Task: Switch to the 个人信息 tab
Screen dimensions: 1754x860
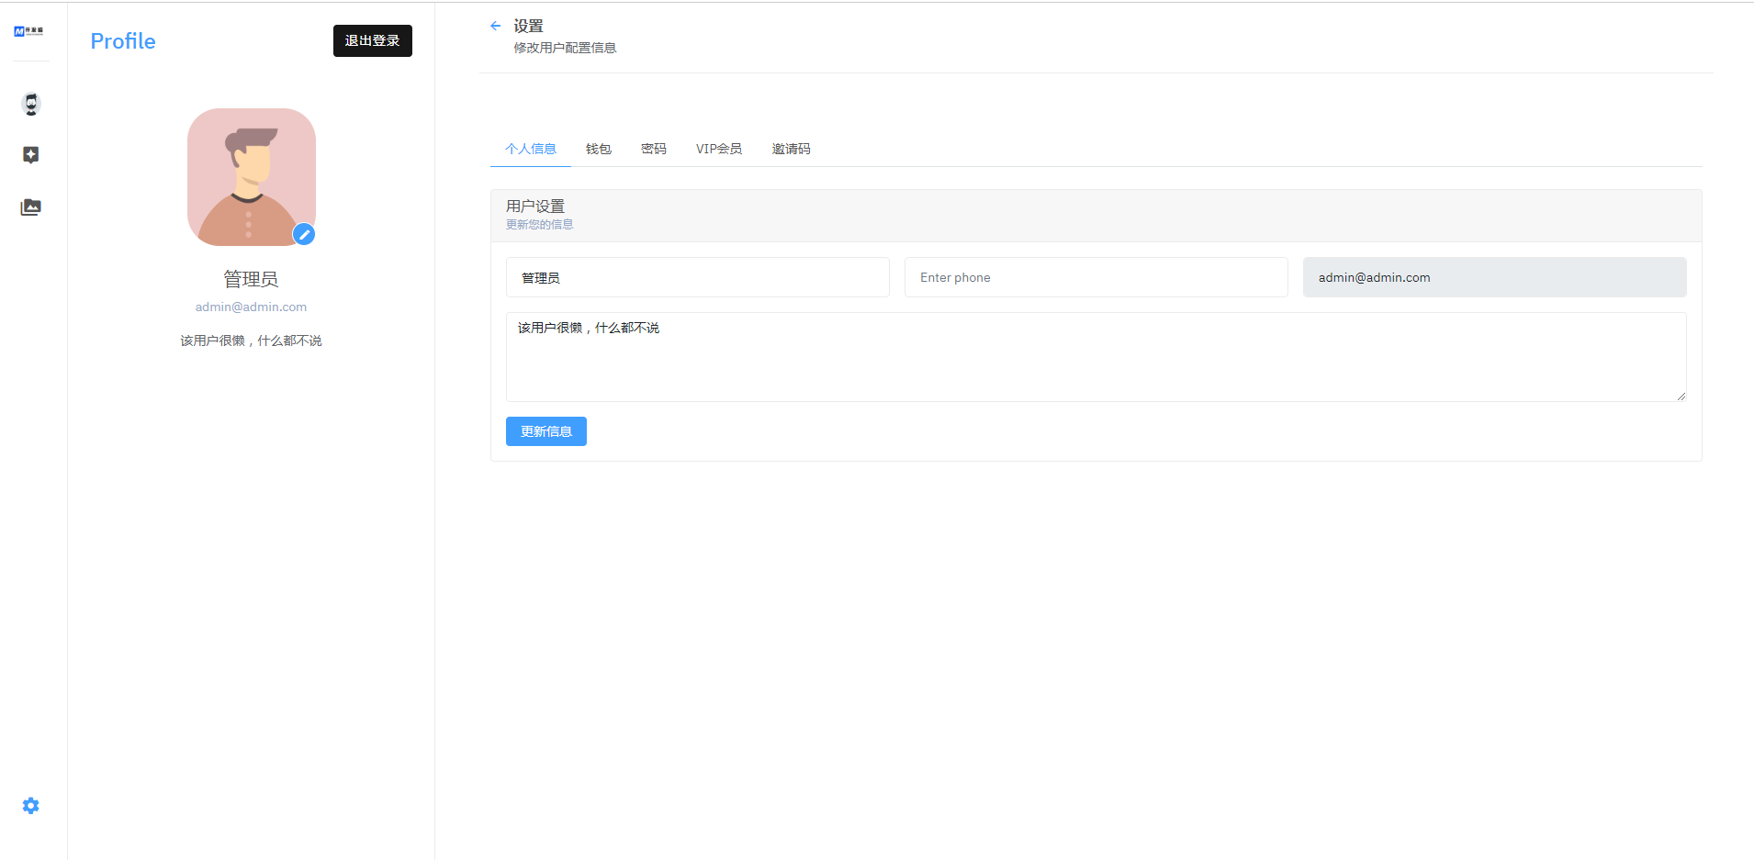Action: pos(531,149)
